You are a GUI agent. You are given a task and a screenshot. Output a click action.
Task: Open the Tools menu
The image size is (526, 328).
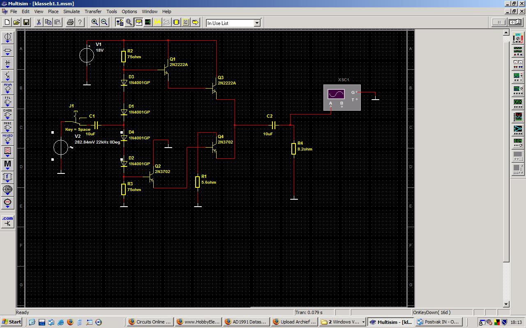point(112,11)
